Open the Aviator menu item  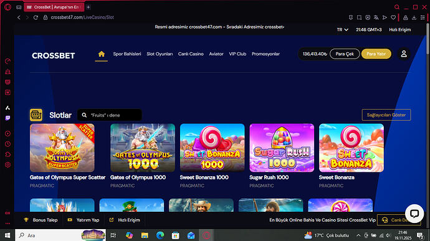tap(216, 54)
